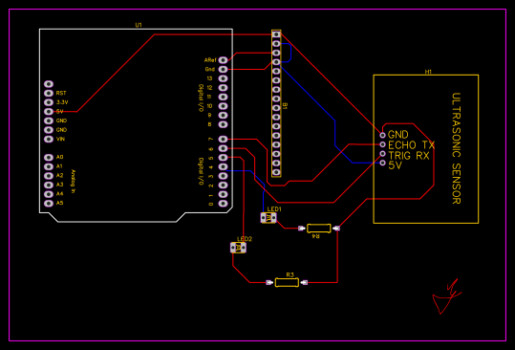The image size is (515, 350).
Task: Click the RST pin pad on Arduino
Action: coord(49,93)
